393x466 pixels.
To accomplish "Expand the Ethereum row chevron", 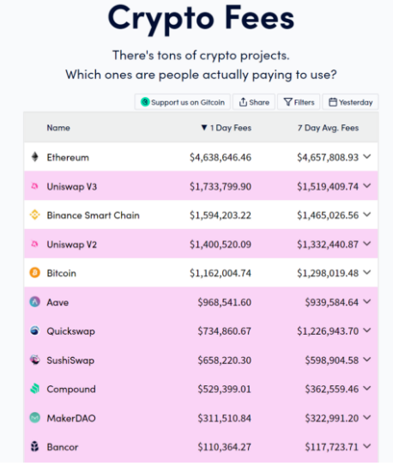I will [x=367, y=156].
